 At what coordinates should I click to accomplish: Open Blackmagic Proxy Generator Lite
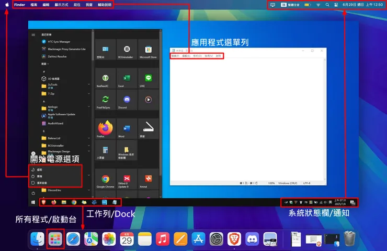(x=66, y=49)
